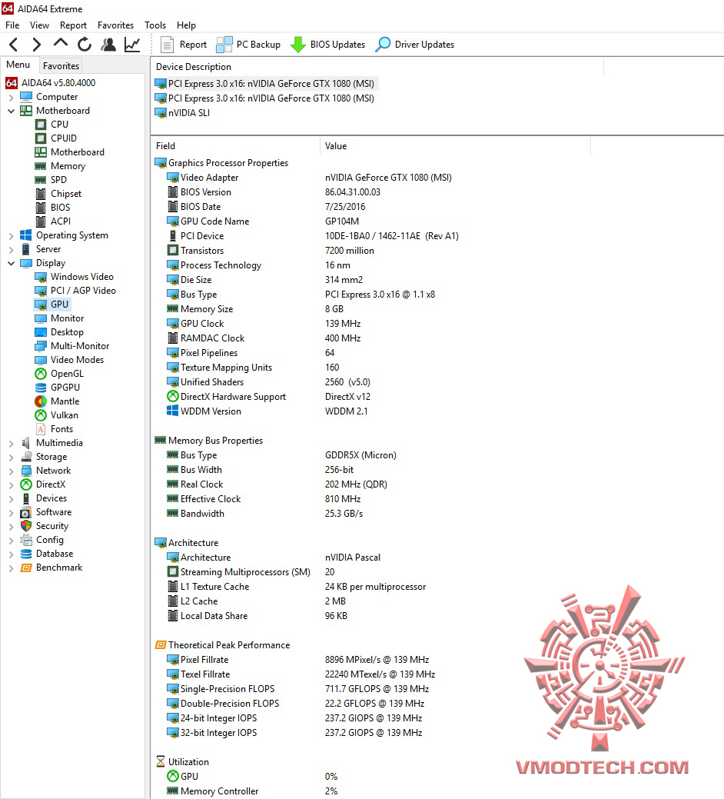Select the ACPI tree item icon
Screen dimensions: 724x799
click(x=41, y=221)
